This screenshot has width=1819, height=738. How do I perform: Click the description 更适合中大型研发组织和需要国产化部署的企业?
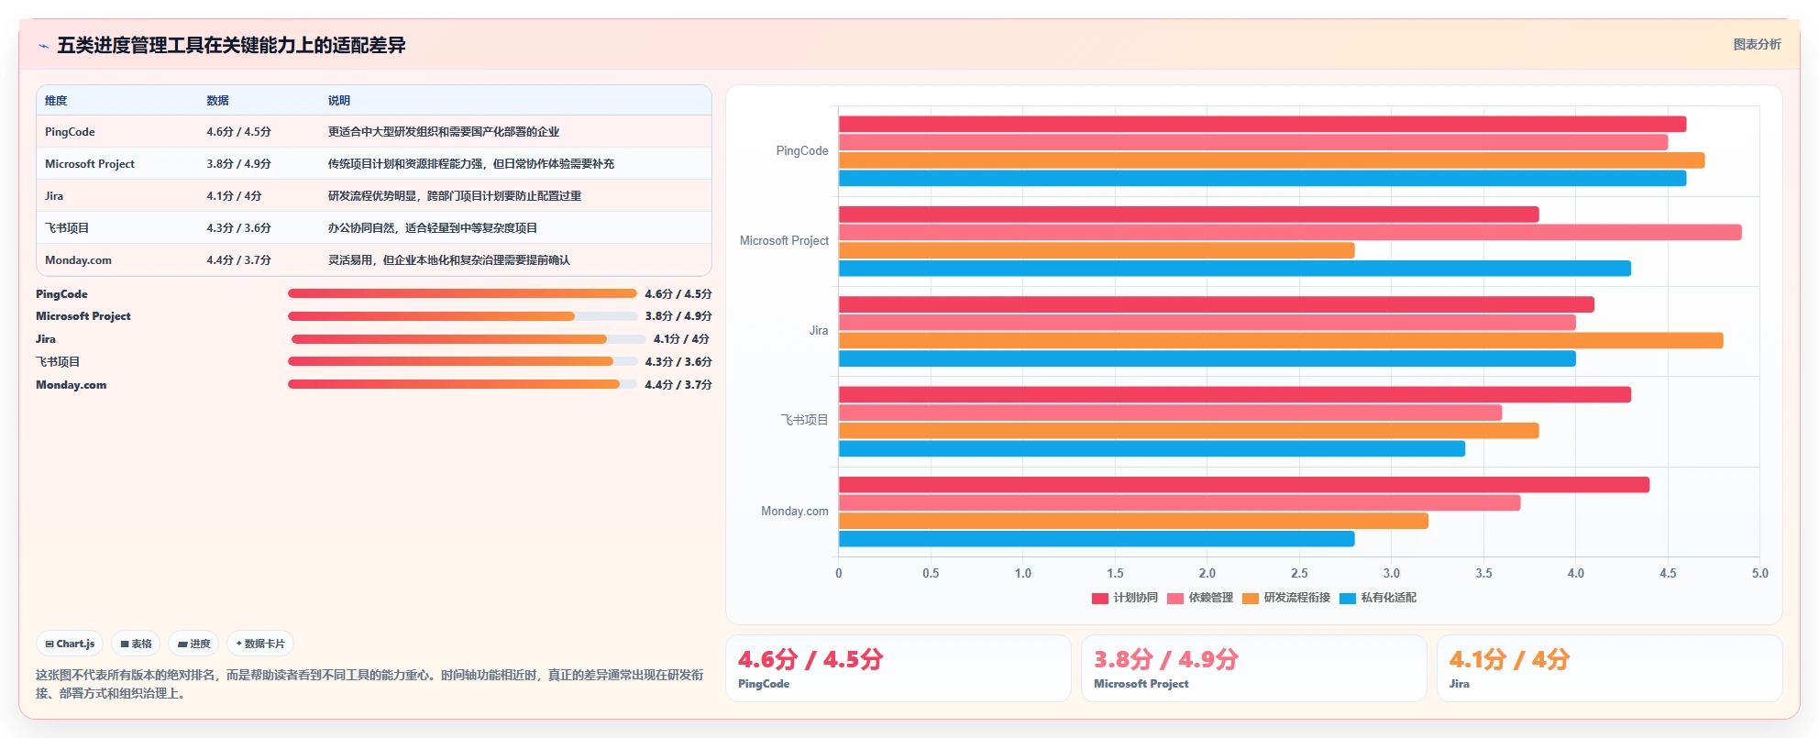pos(444,131)
